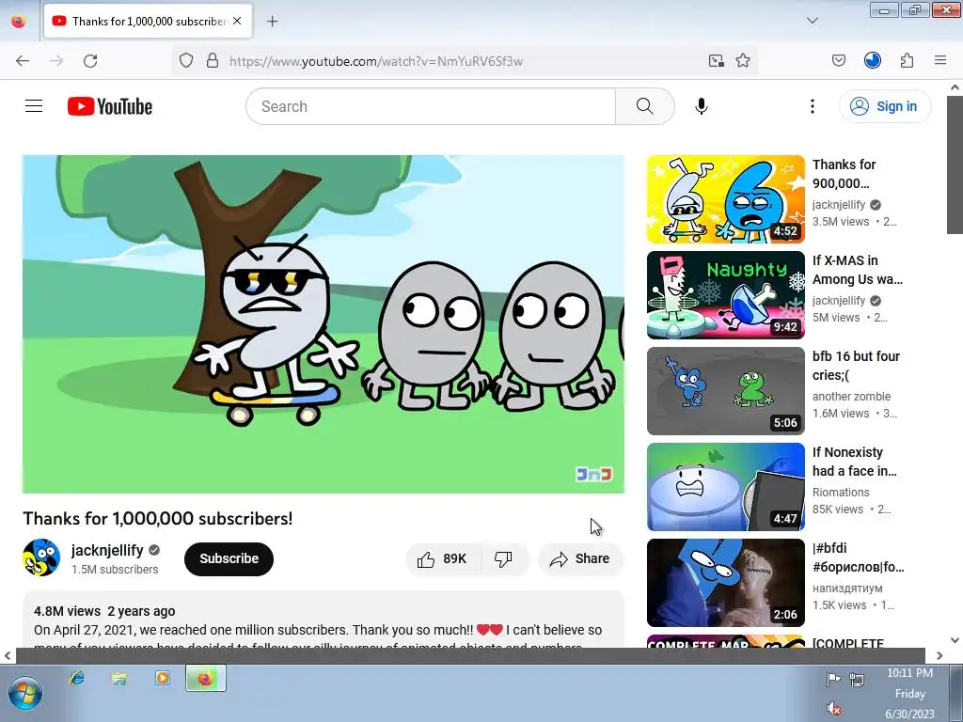The height and width of the screenshot is (722, 963).
Task: Open the taskbar clock and date
Action: 909,694
